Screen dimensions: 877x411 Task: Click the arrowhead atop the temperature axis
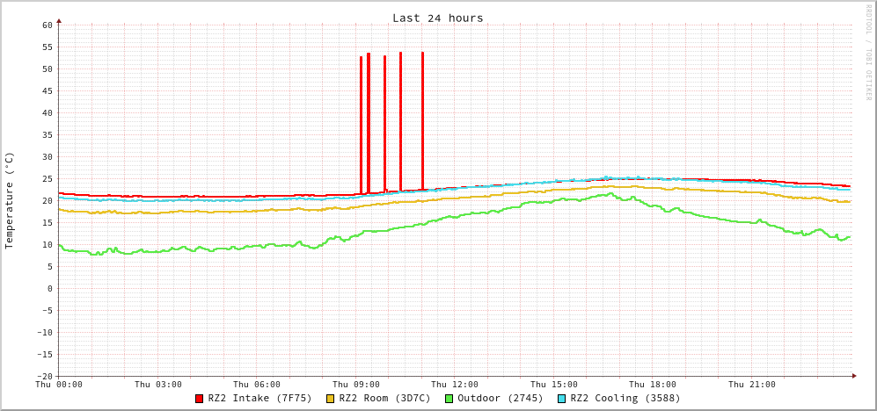tap(59, 19)
